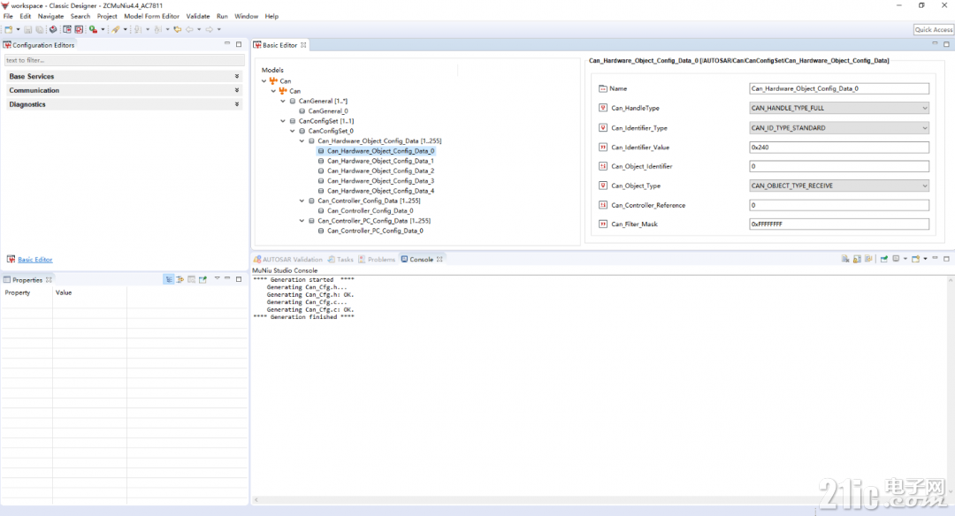The image size is (955, 516).
Task: Open the Validate menu
Action: 198,17
